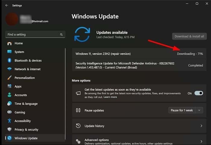Click the large blue update sync icon

click(x=82, y=34)
